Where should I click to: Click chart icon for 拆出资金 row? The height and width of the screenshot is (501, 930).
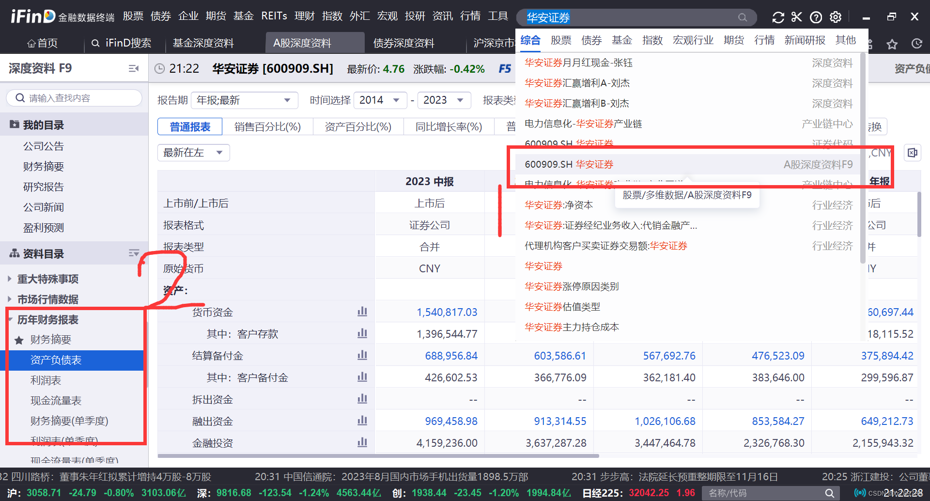click(362, 399)
